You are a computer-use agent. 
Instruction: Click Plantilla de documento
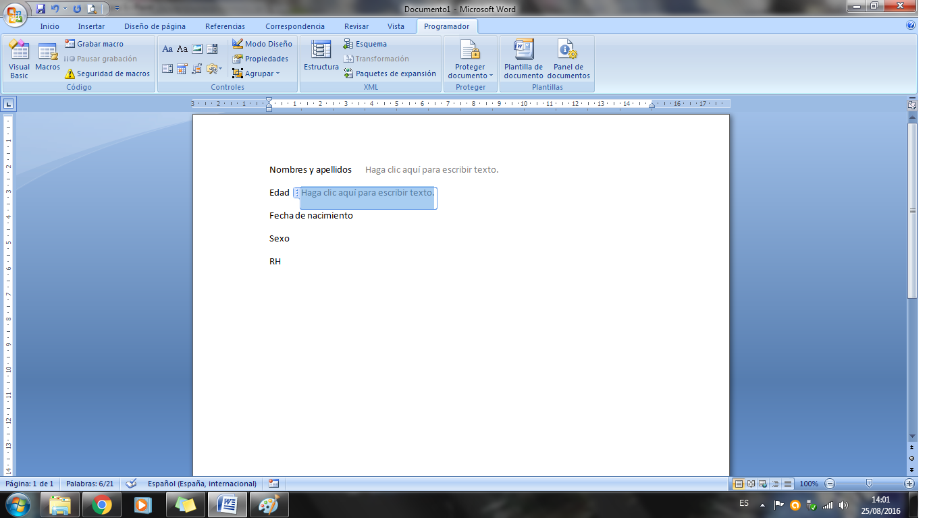(523, 61)
